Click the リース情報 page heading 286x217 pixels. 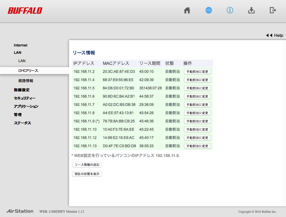coord(84,53)
